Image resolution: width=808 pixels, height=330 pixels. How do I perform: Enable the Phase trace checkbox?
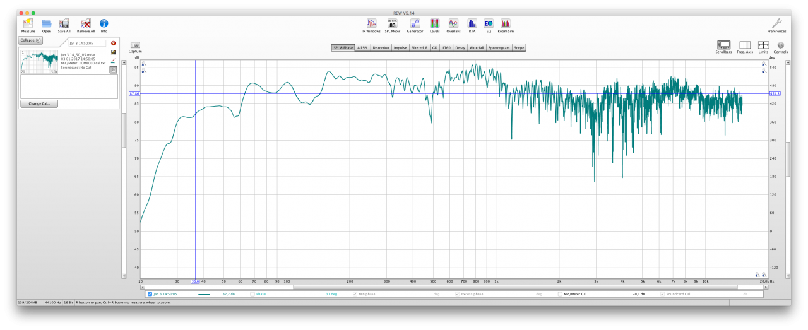[253, 294]
